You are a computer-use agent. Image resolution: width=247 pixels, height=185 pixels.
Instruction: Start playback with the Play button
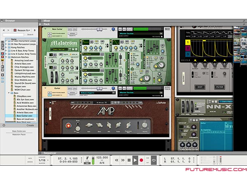coord(135,160)
